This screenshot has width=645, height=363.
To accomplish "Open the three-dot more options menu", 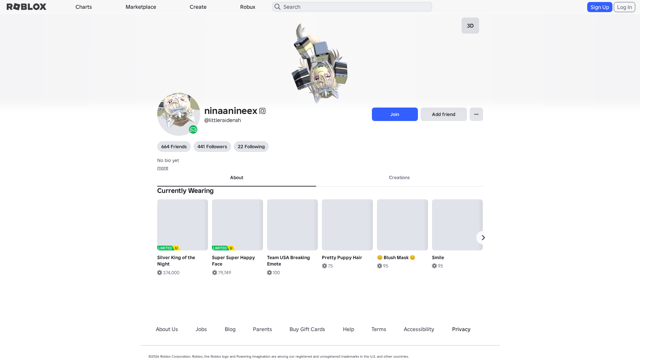I will (476, 114).
